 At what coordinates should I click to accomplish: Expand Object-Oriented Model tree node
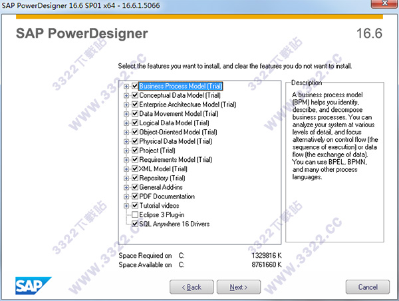126,133
